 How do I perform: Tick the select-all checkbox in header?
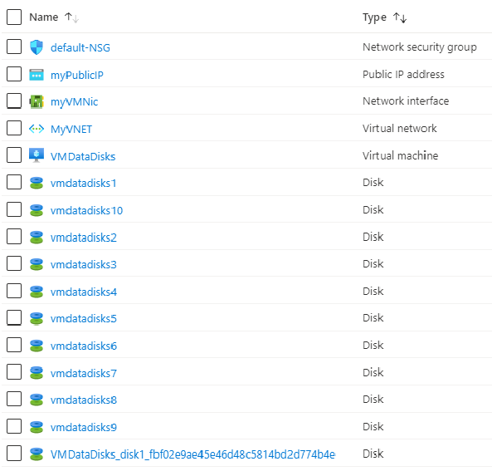14,17
